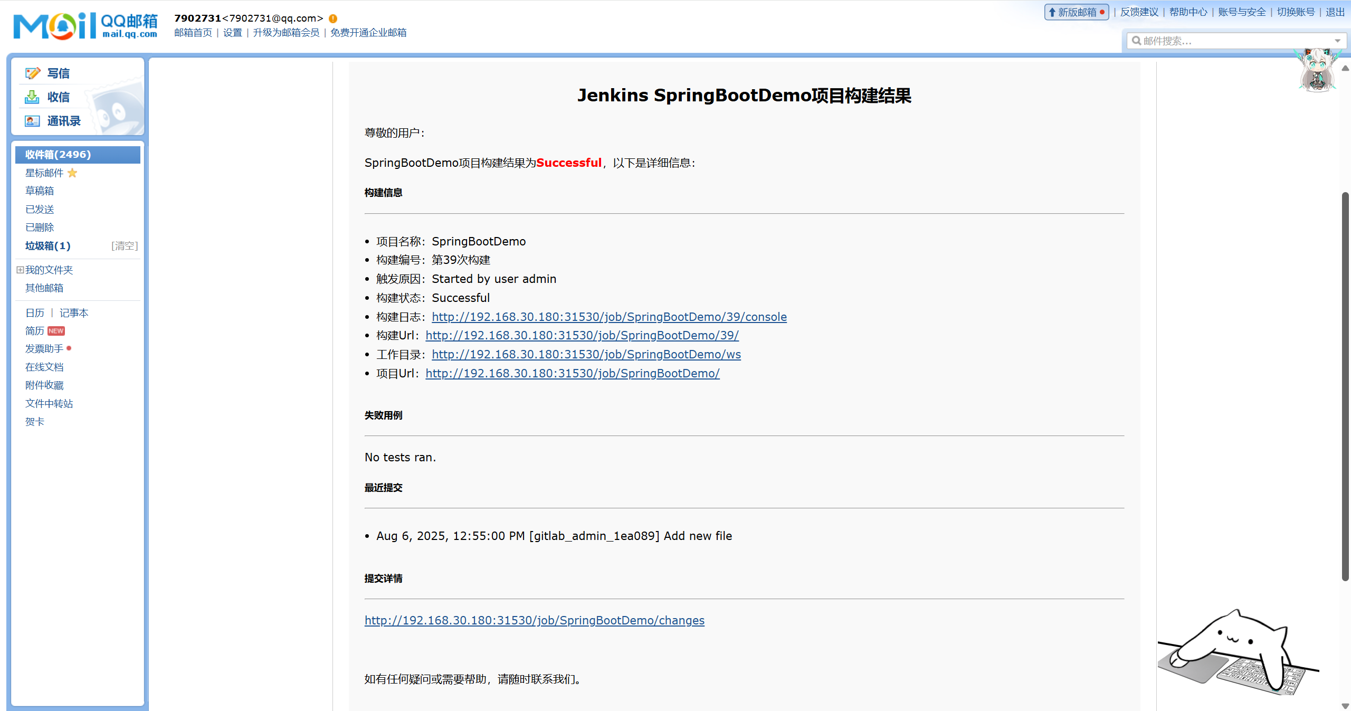
Task: Click the 新版邮箱 new version button
Action: (1076, 12)
